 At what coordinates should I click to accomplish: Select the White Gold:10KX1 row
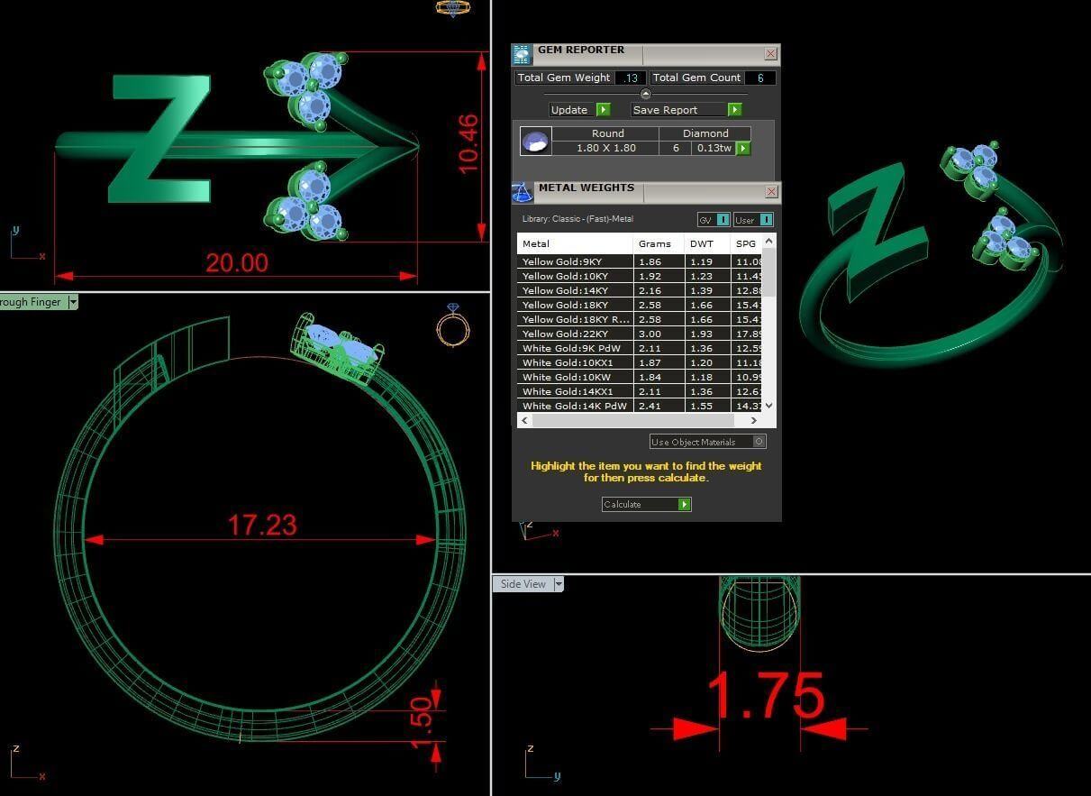pos(640,363)
